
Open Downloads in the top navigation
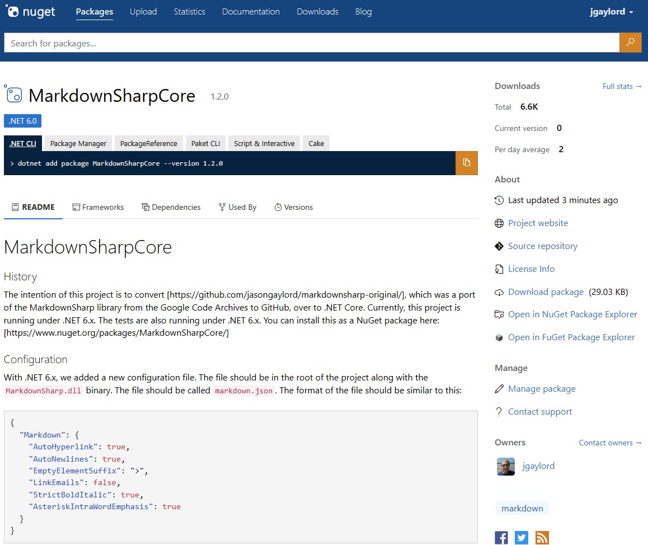coord(317,12)
